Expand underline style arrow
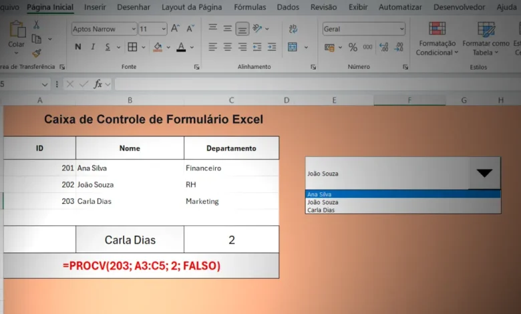This screenshot has height=314, width=521. point(118,47)
